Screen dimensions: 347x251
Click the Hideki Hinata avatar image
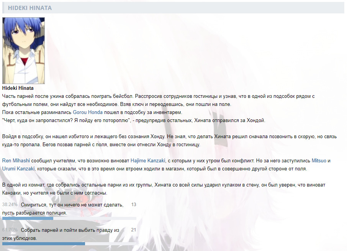23,51
